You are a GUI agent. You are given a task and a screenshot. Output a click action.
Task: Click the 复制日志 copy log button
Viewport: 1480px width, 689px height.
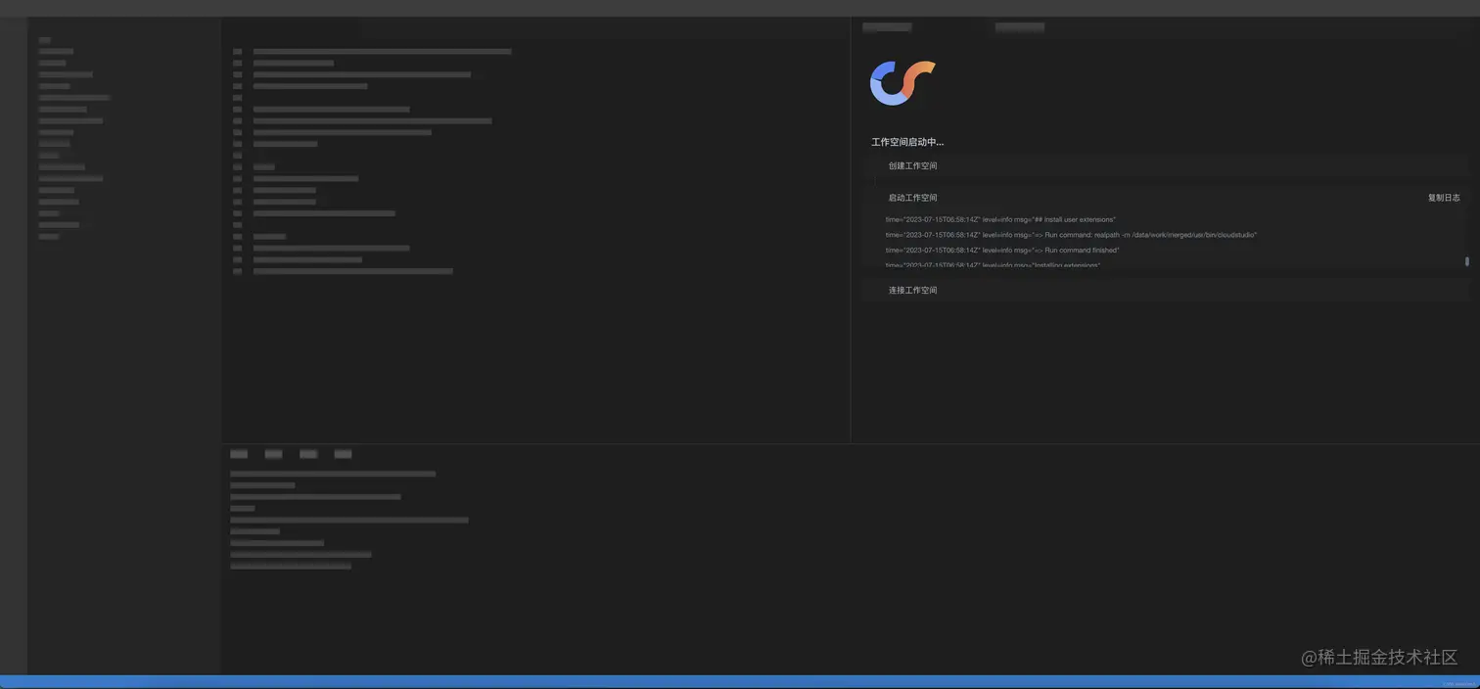1444,198
